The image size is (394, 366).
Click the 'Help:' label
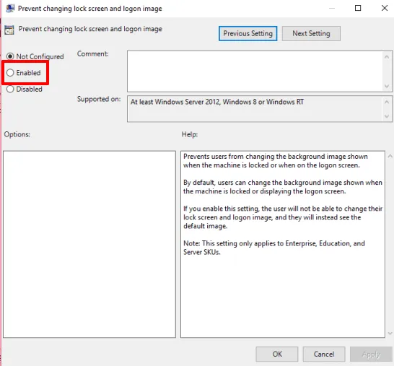[190, 134]
